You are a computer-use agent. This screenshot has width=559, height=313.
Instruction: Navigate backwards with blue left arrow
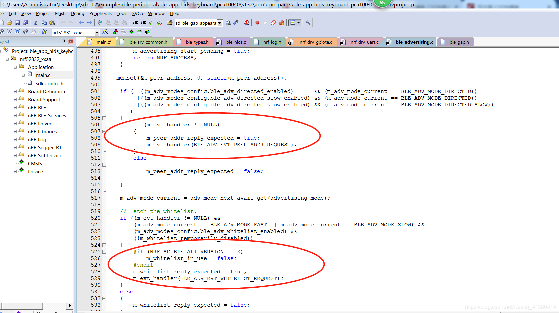[x=82, y=23]
